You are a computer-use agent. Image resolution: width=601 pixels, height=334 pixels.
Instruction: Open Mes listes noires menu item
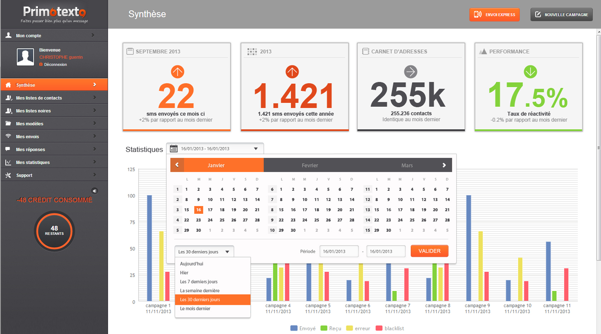[54, 111]
